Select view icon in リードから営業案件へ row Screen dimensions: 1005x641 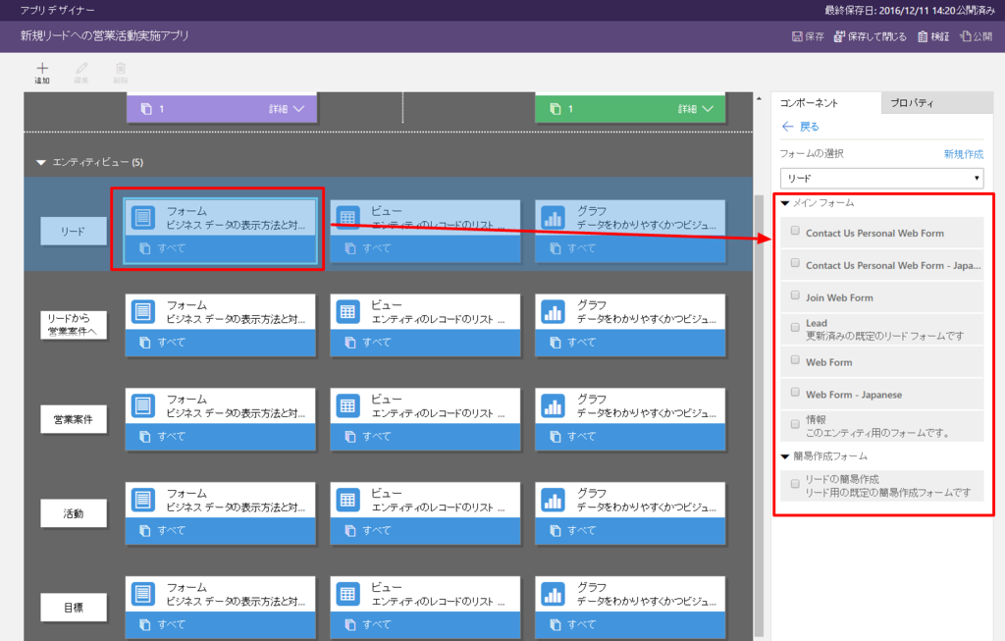click(348, 311)
